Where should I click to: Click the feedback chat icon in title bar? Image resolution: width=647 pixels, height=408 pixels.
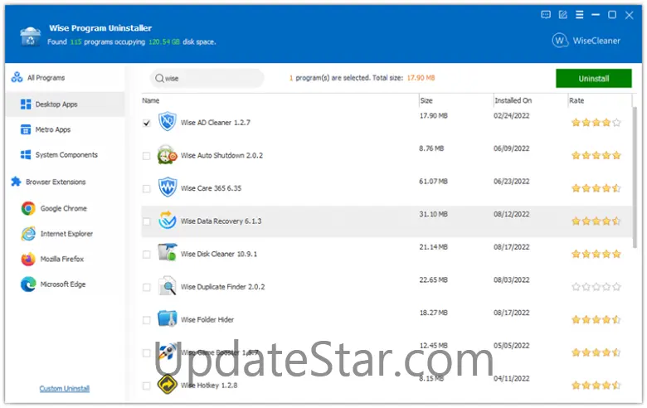pyautogui.click(x=546, y=15)
